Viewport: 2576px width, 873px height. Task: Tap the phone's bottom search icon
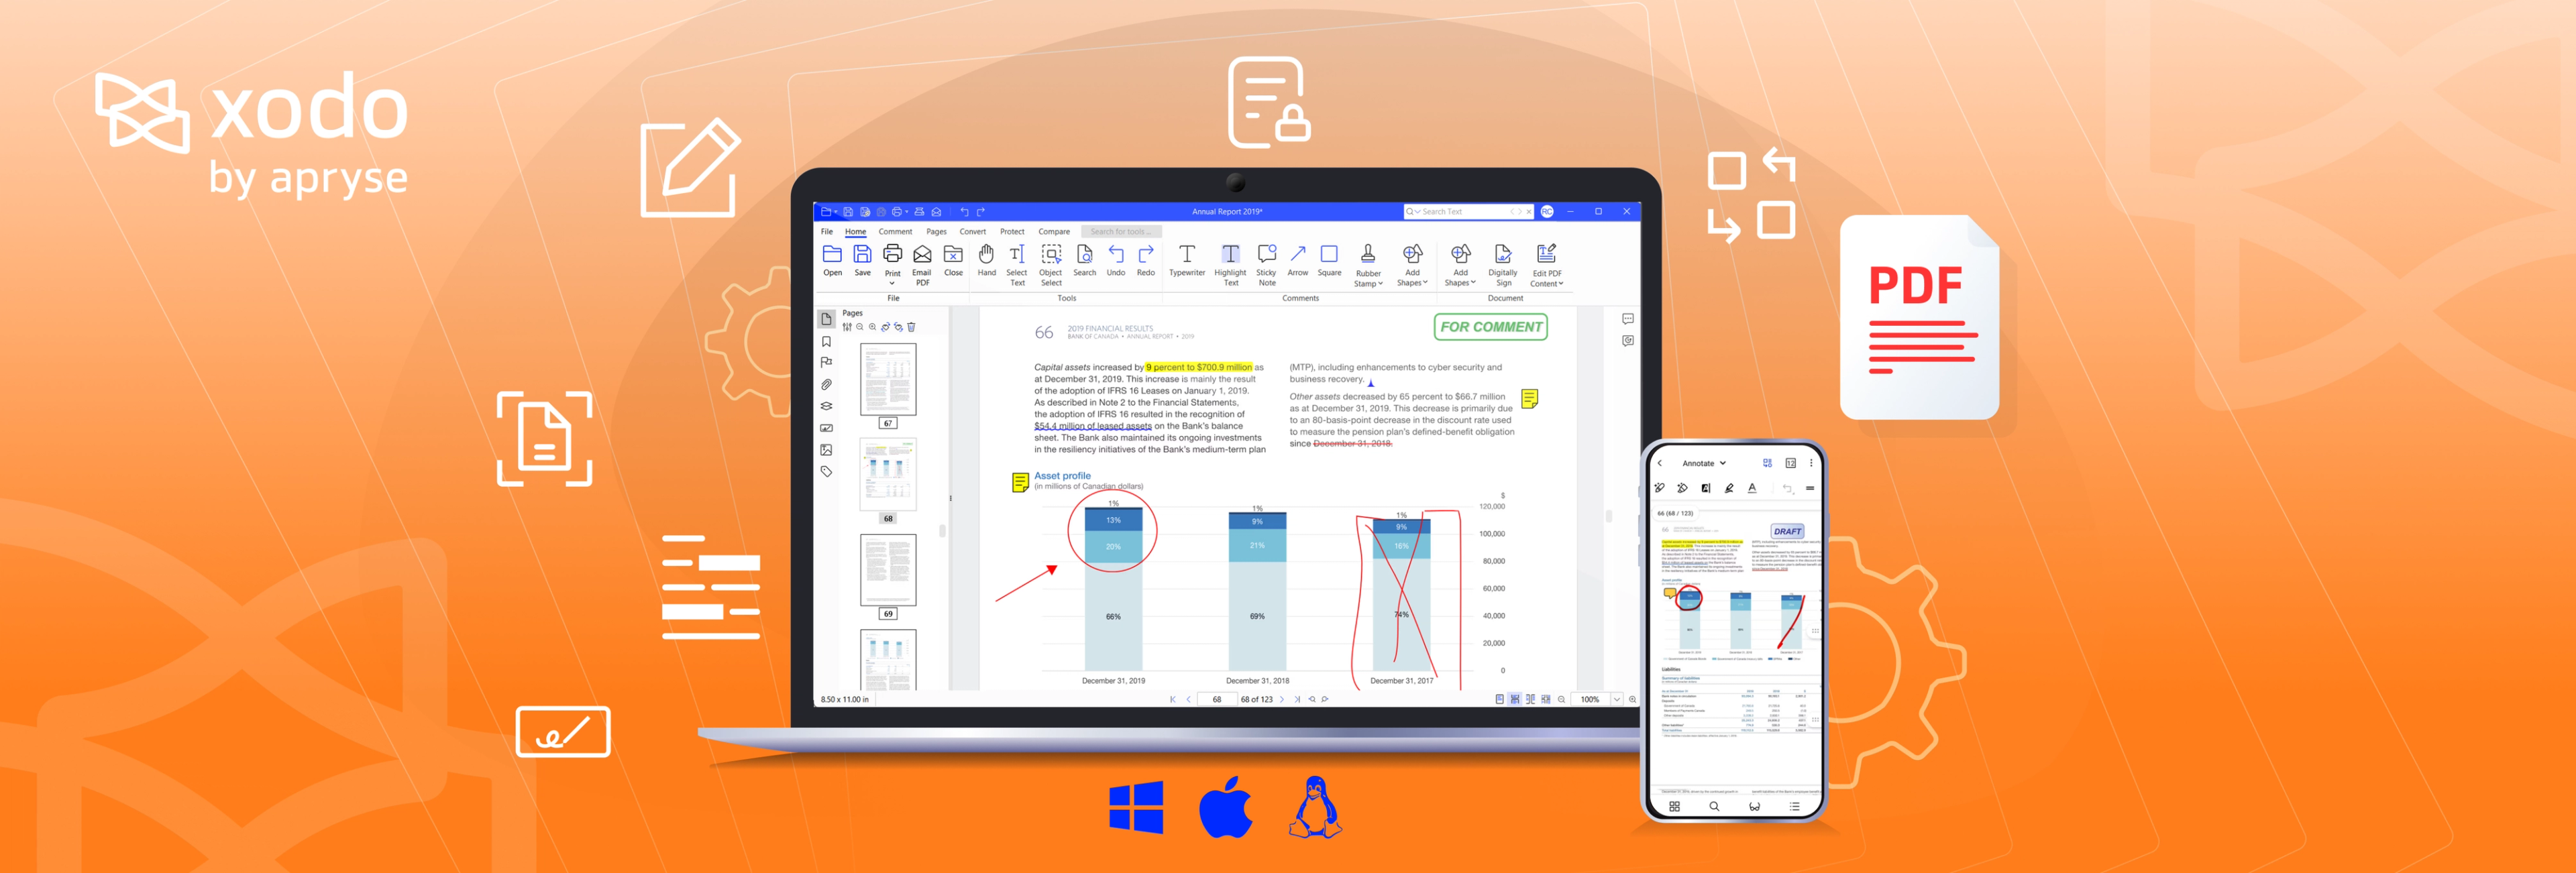pyautogui.click(x=1714, y=806)
